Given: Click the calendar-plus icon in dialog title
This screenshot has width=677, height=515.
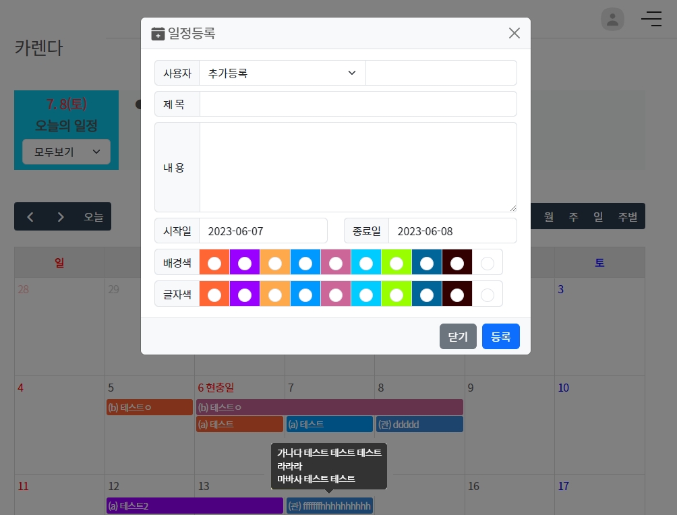Looking at the screenshot, I should pos(158,34).
